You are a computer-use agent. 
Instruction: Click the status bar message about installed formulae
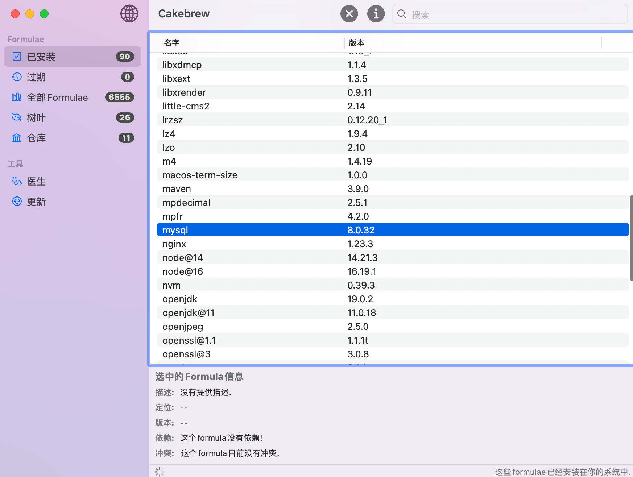[562, 472]
